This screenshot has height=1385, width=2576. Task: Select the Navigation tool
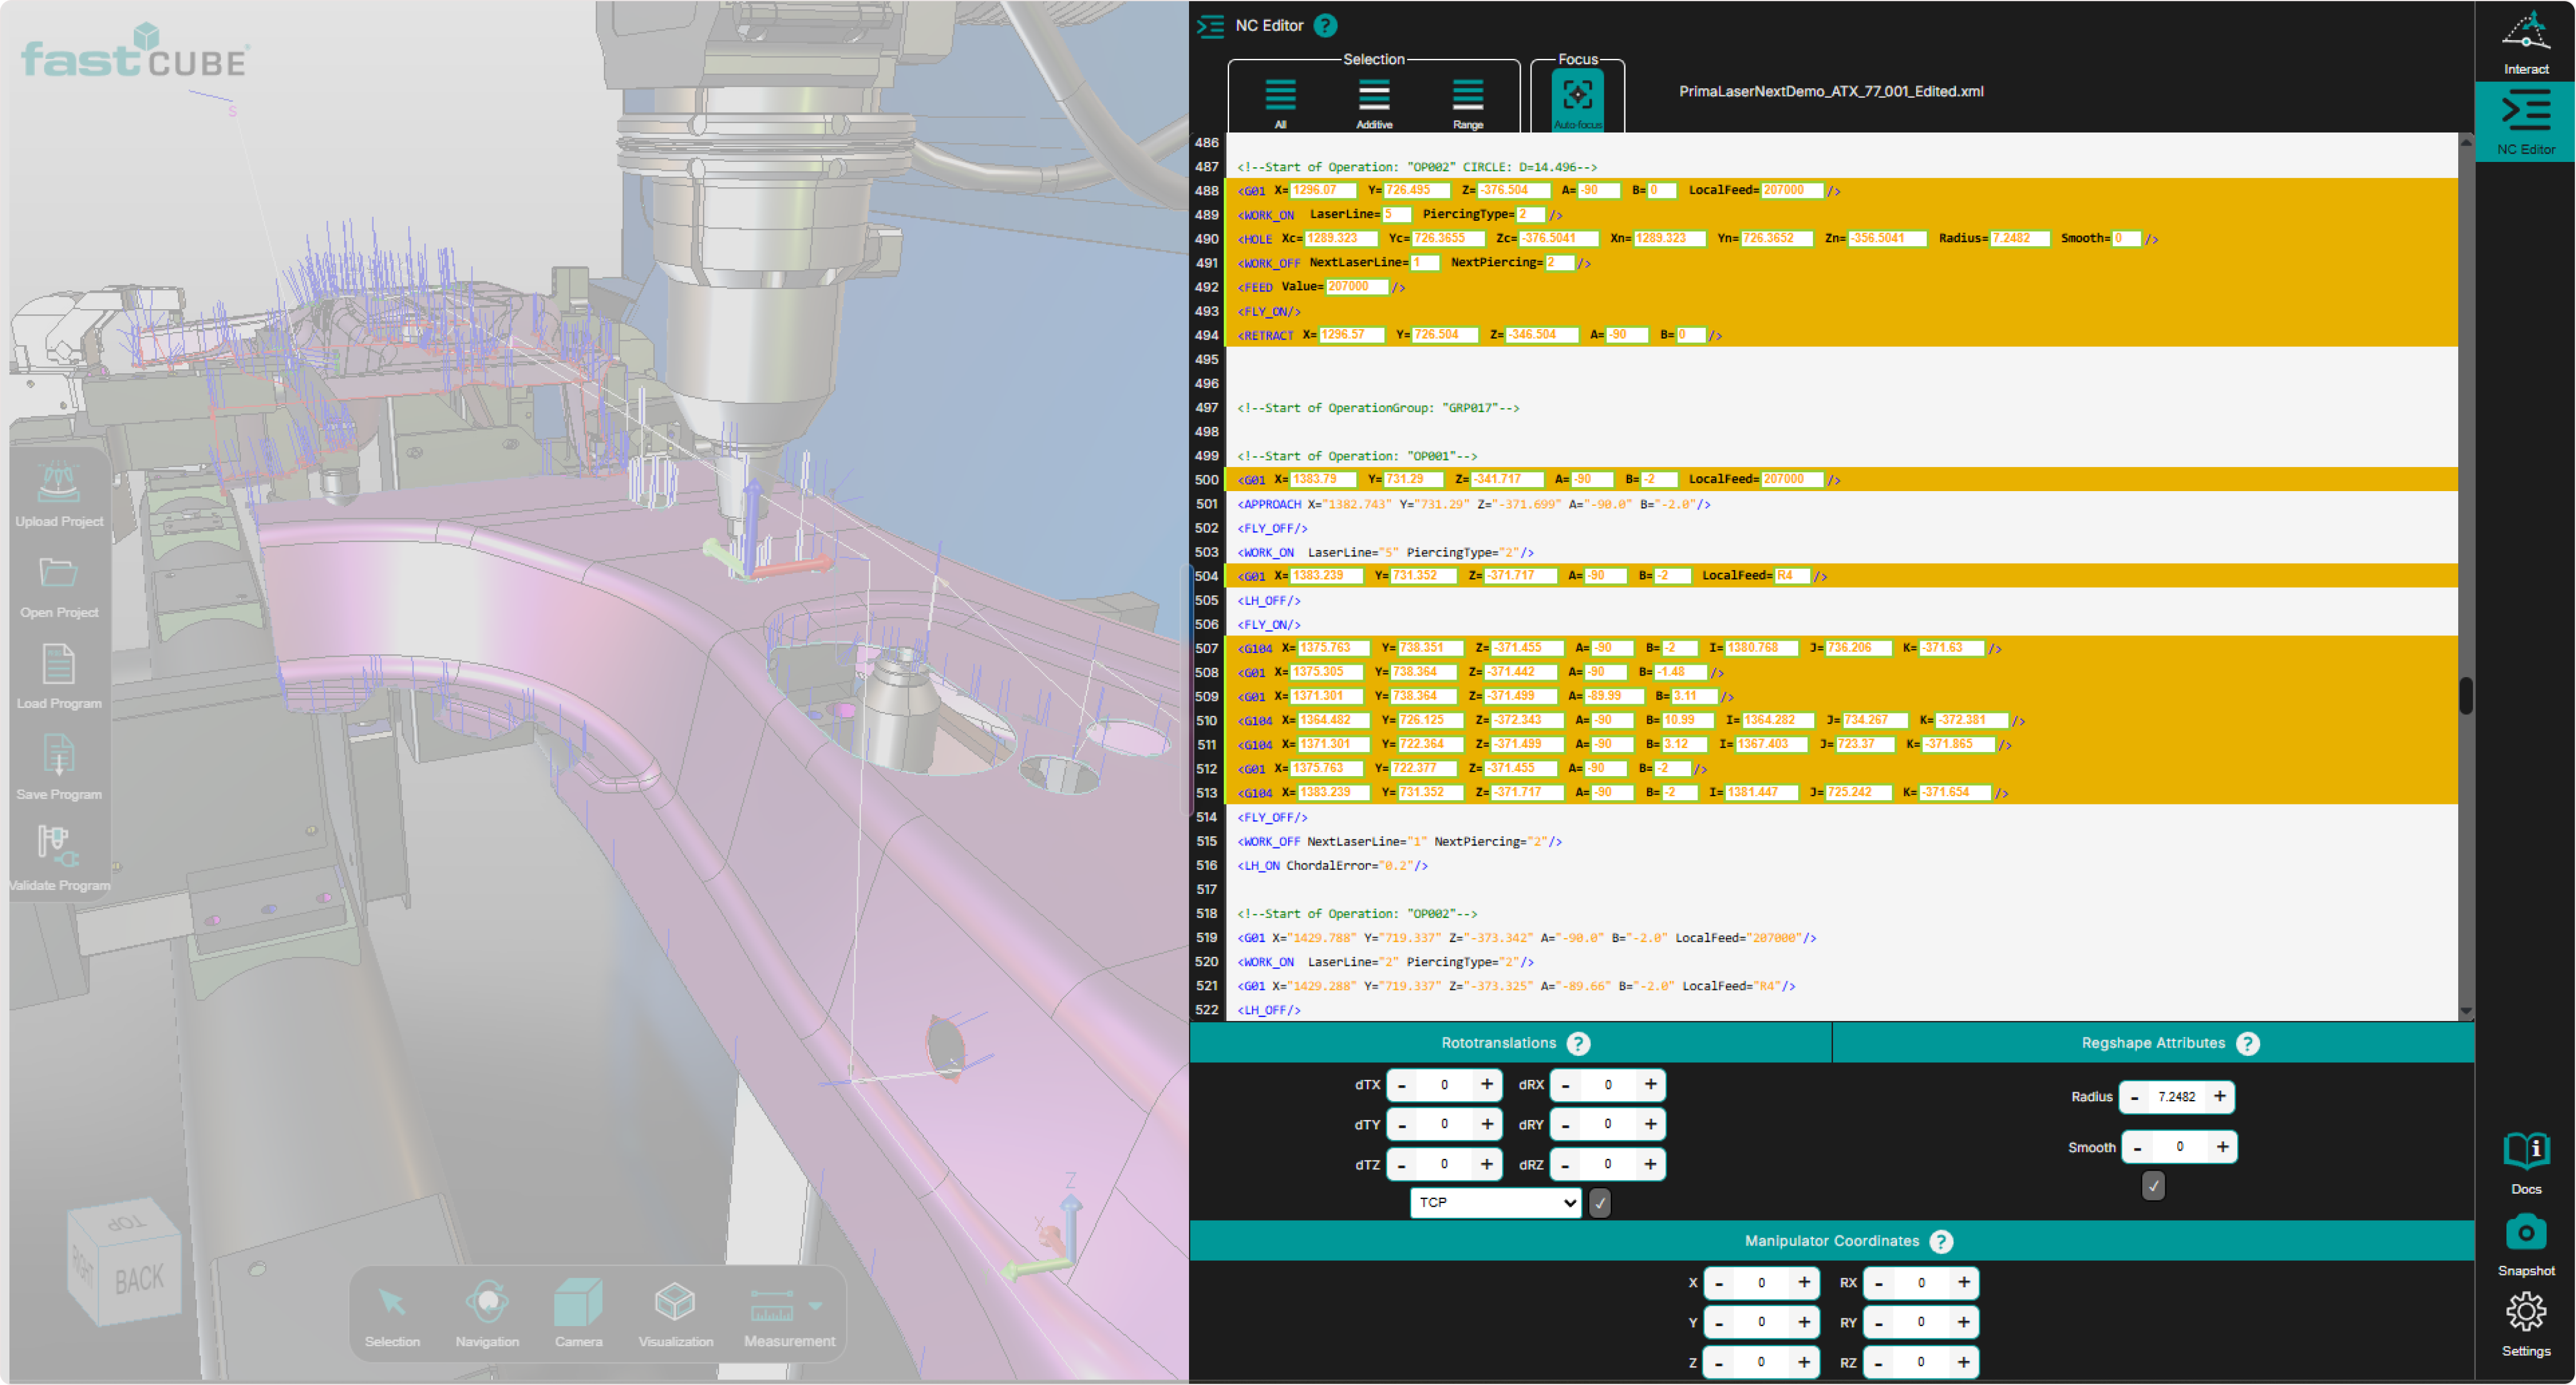pyautogui.click(x=487, y=1302)
